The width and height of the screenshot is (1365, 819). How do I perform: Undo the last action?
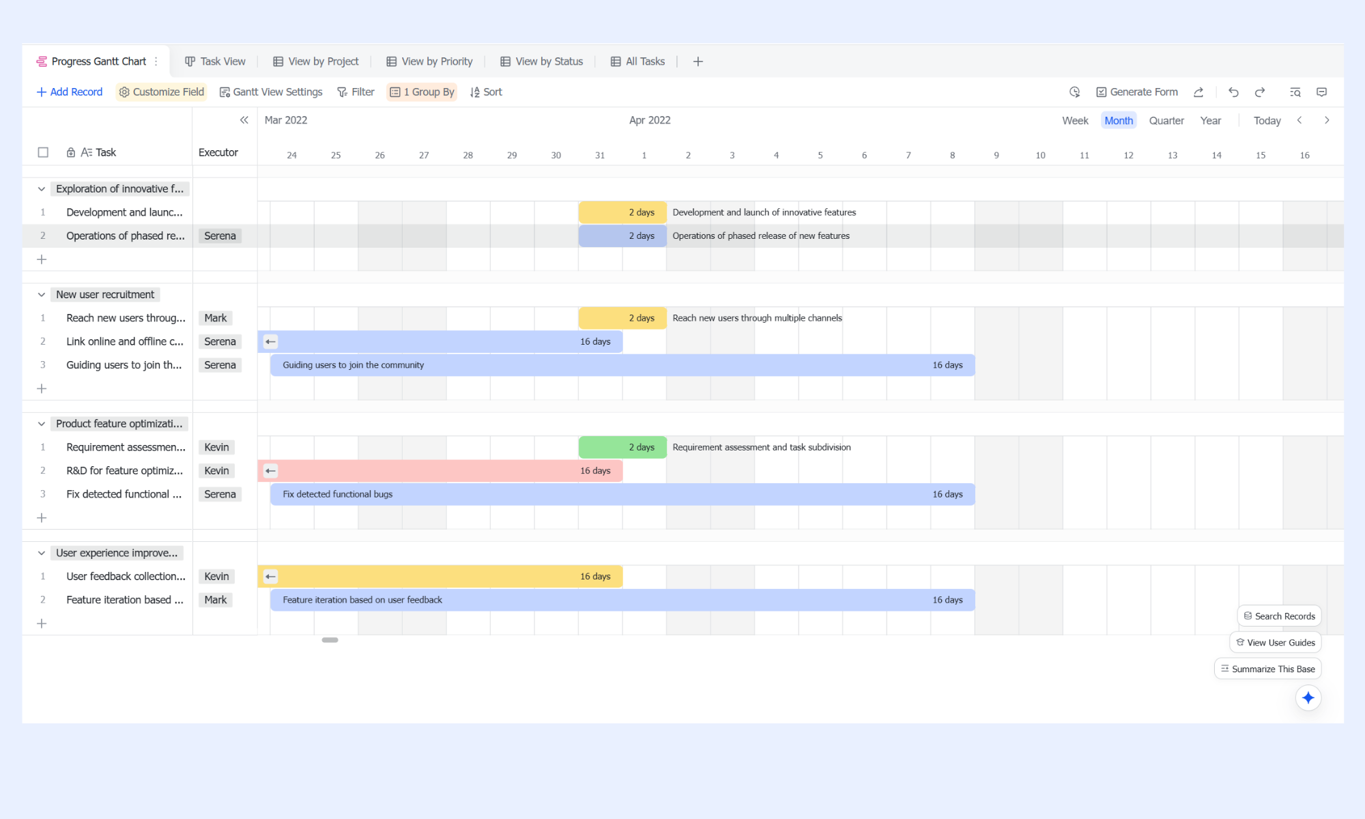pyautogui.click(x=1233, y=92)
